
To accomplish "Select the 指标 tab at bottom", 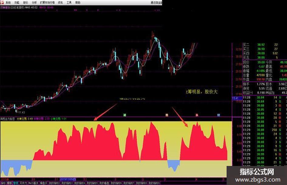I will pyautogui.click(x=3, y=183).
